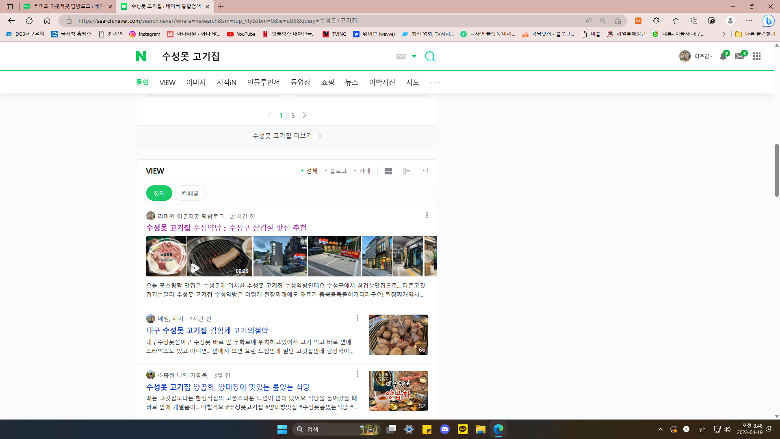Click the green search magnifier icon
Viewport: 780px width, 439px height.
tap(430, 57)
